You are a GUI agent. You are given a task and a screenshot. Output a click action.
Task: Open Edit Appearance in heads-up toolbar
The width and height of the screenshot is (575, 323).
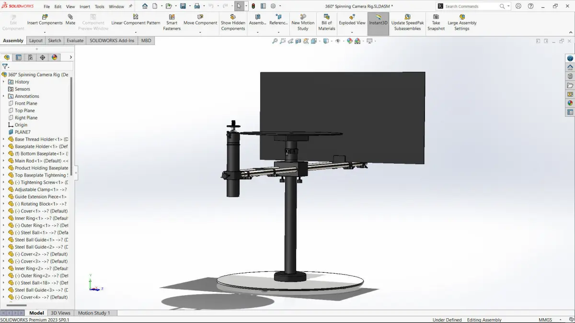point(350,41)
